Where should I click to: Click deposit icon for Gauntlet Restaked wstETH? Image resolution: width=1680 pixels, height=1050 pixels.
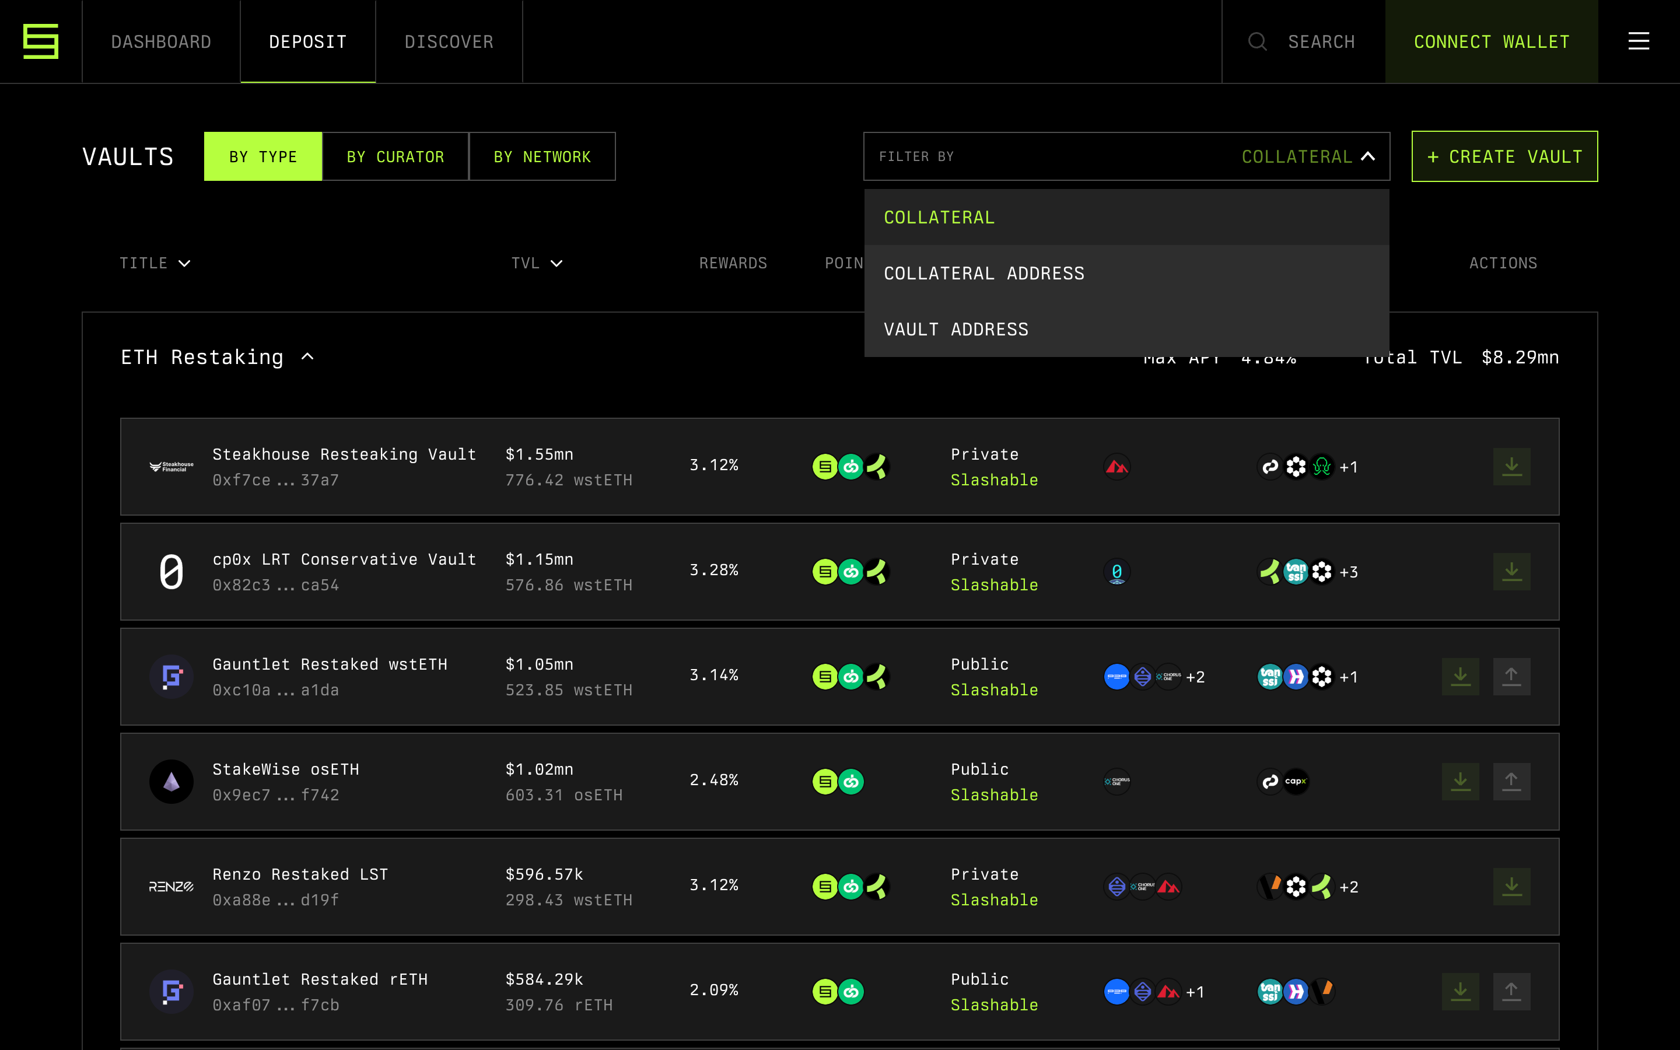coord(1460,677)
